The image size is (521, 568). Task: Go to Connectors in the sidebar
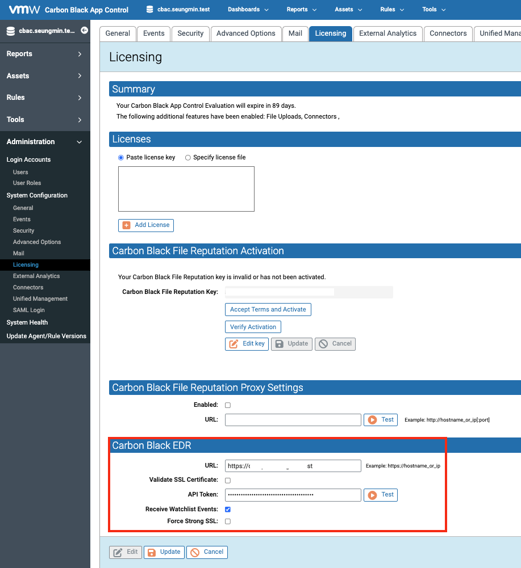(x=28, y=288)
